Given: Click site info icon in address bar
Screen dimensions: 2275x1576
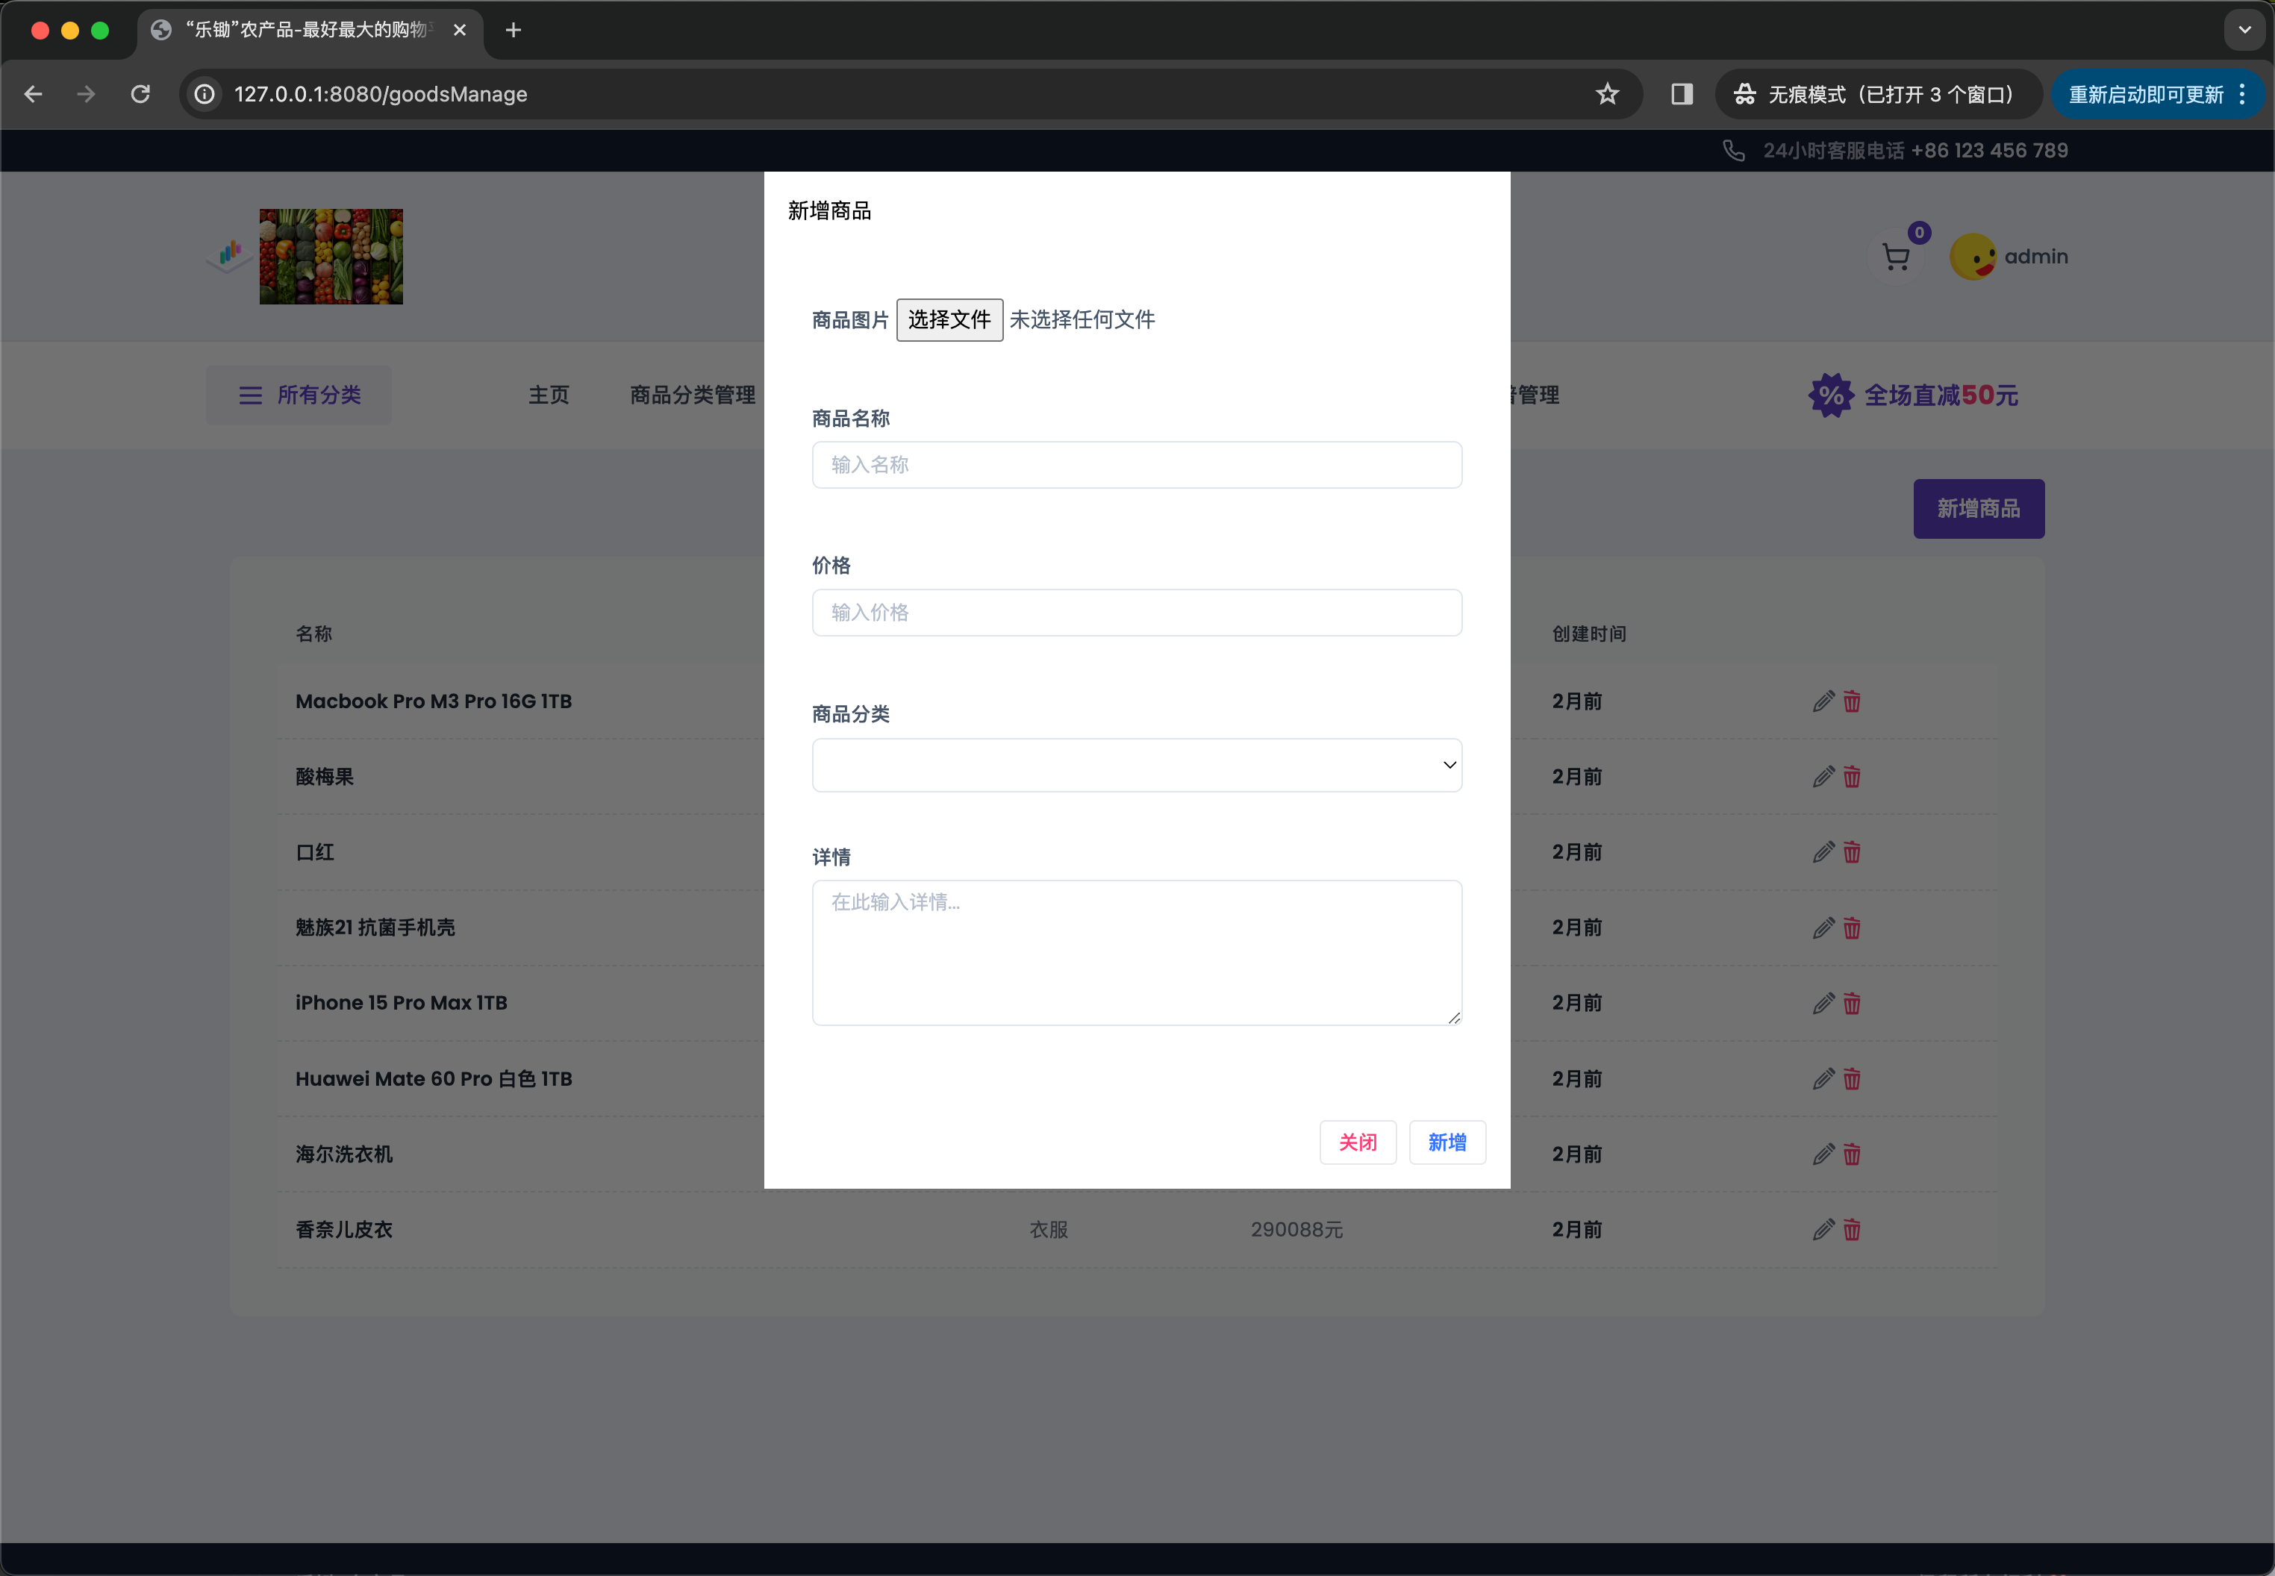Looking at the screenshot, I should pyautogui.click(x=205, y=94).
